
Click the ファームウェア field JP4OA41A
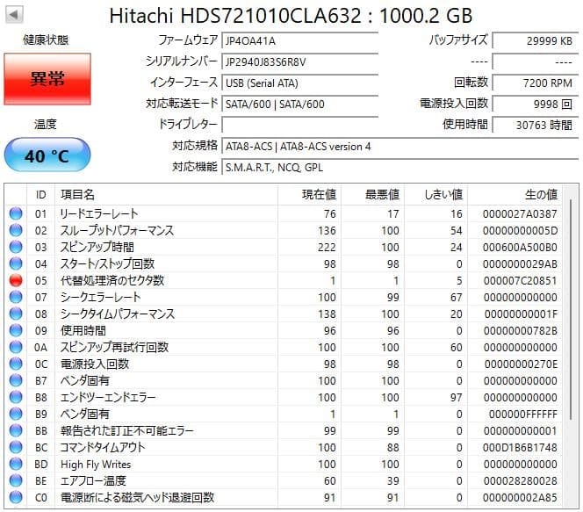[x=300, y=41]
